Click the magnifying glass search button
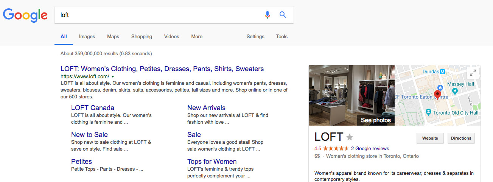 (283, 15)
